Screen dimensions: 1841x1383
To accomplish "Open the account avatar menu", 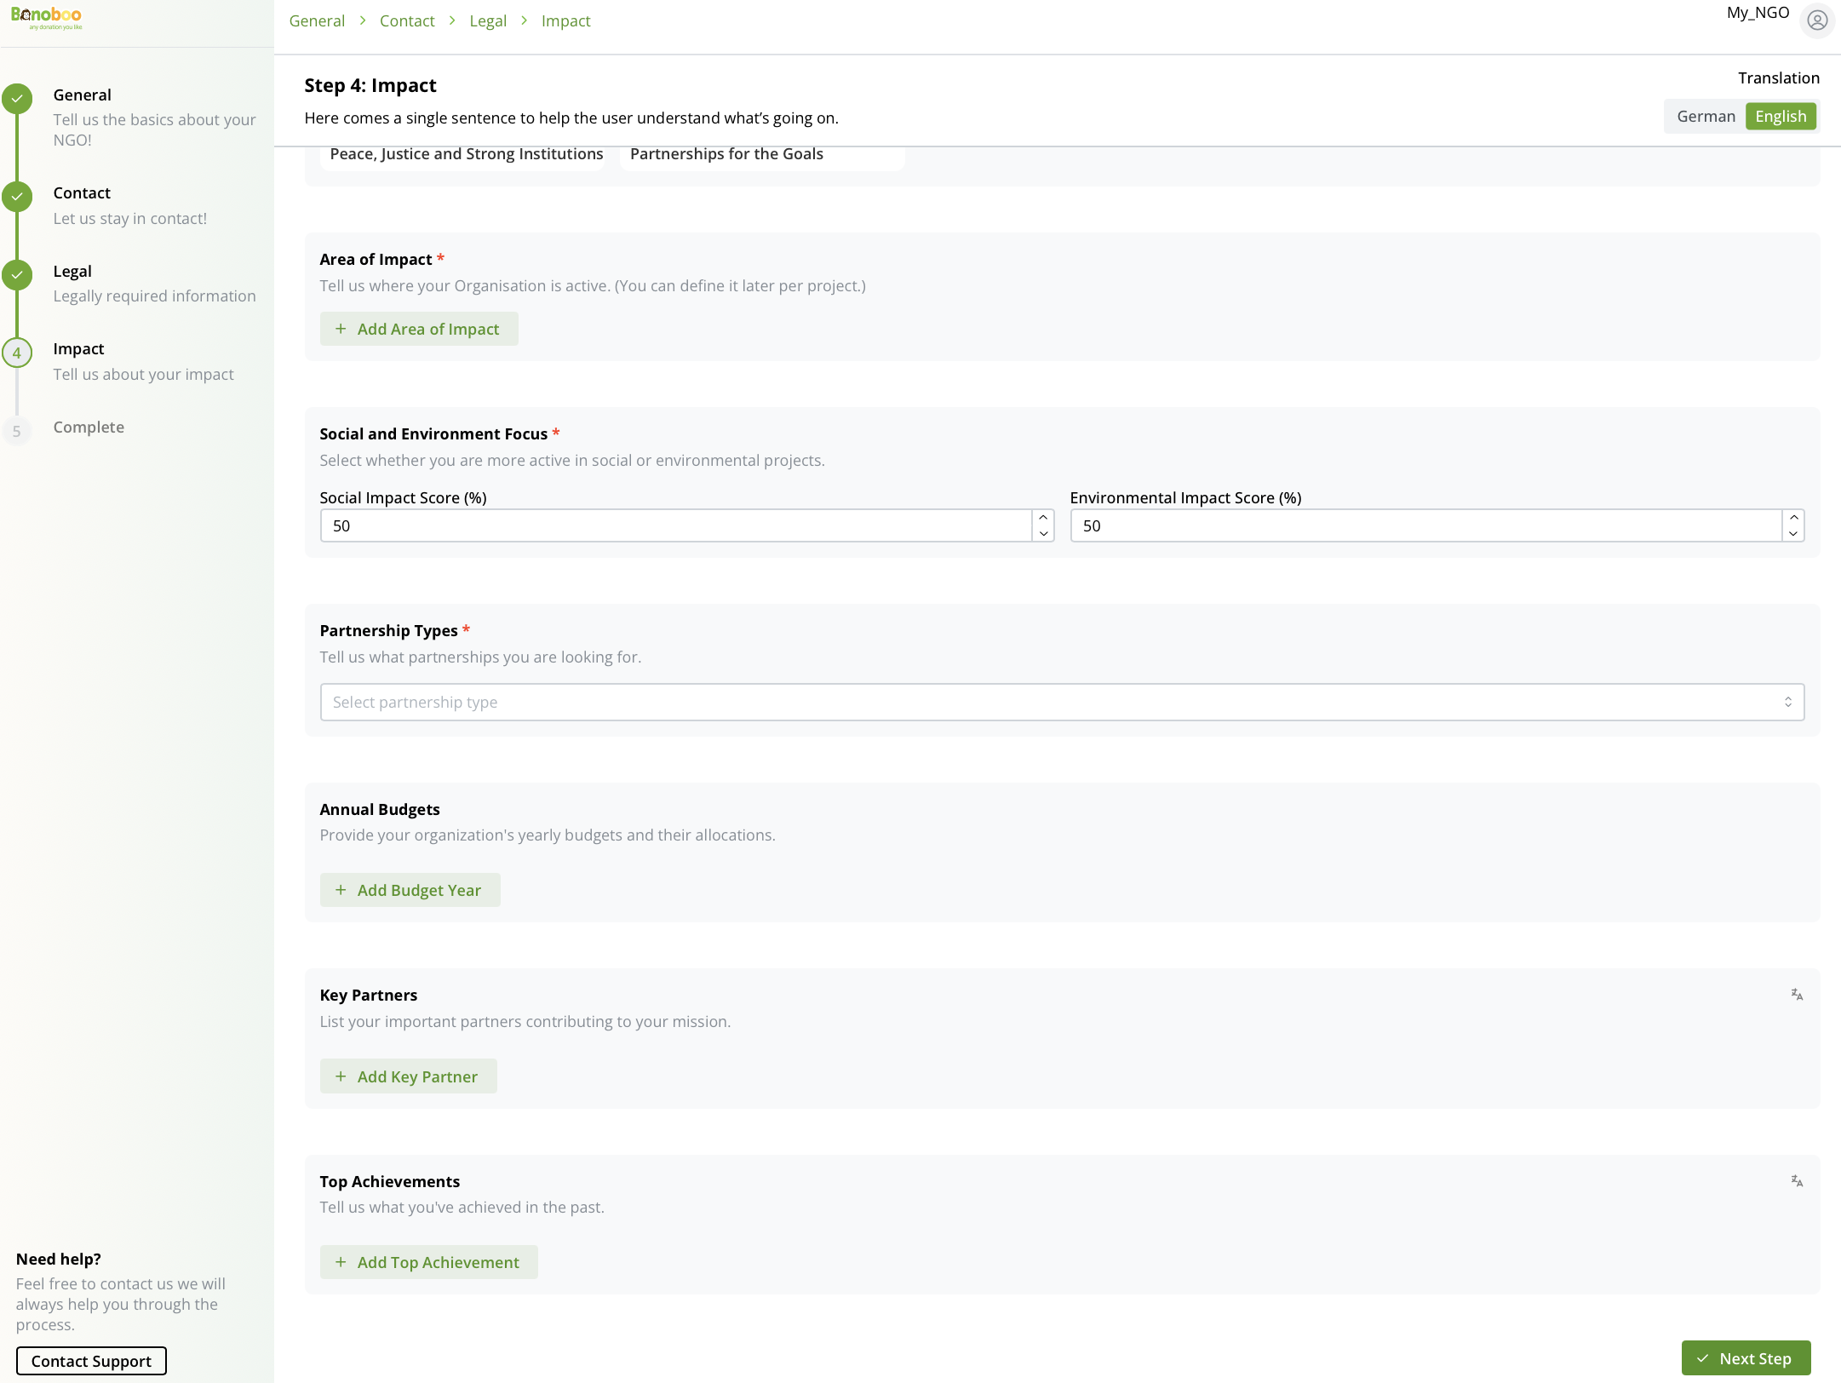I will (1817, 20).
